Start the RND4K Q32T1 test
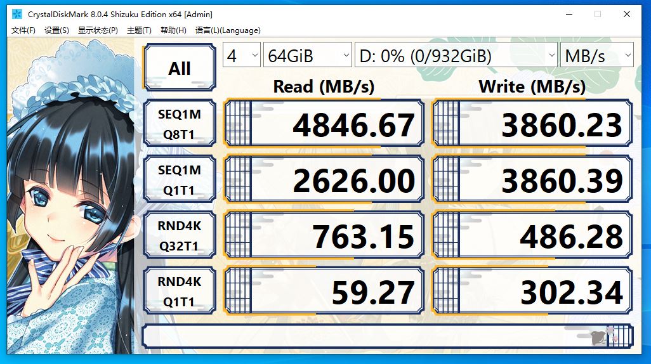The height and width of the screenshot is (364, 651). [x=180, y=235]
